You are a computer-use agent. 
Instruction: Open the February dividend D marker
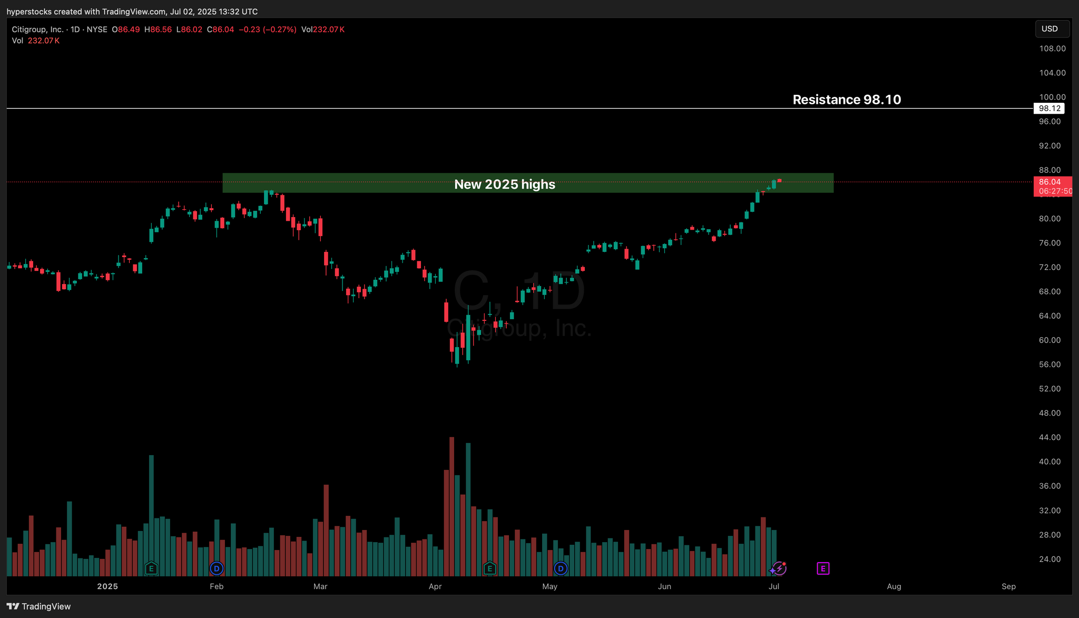click(217, 568)
